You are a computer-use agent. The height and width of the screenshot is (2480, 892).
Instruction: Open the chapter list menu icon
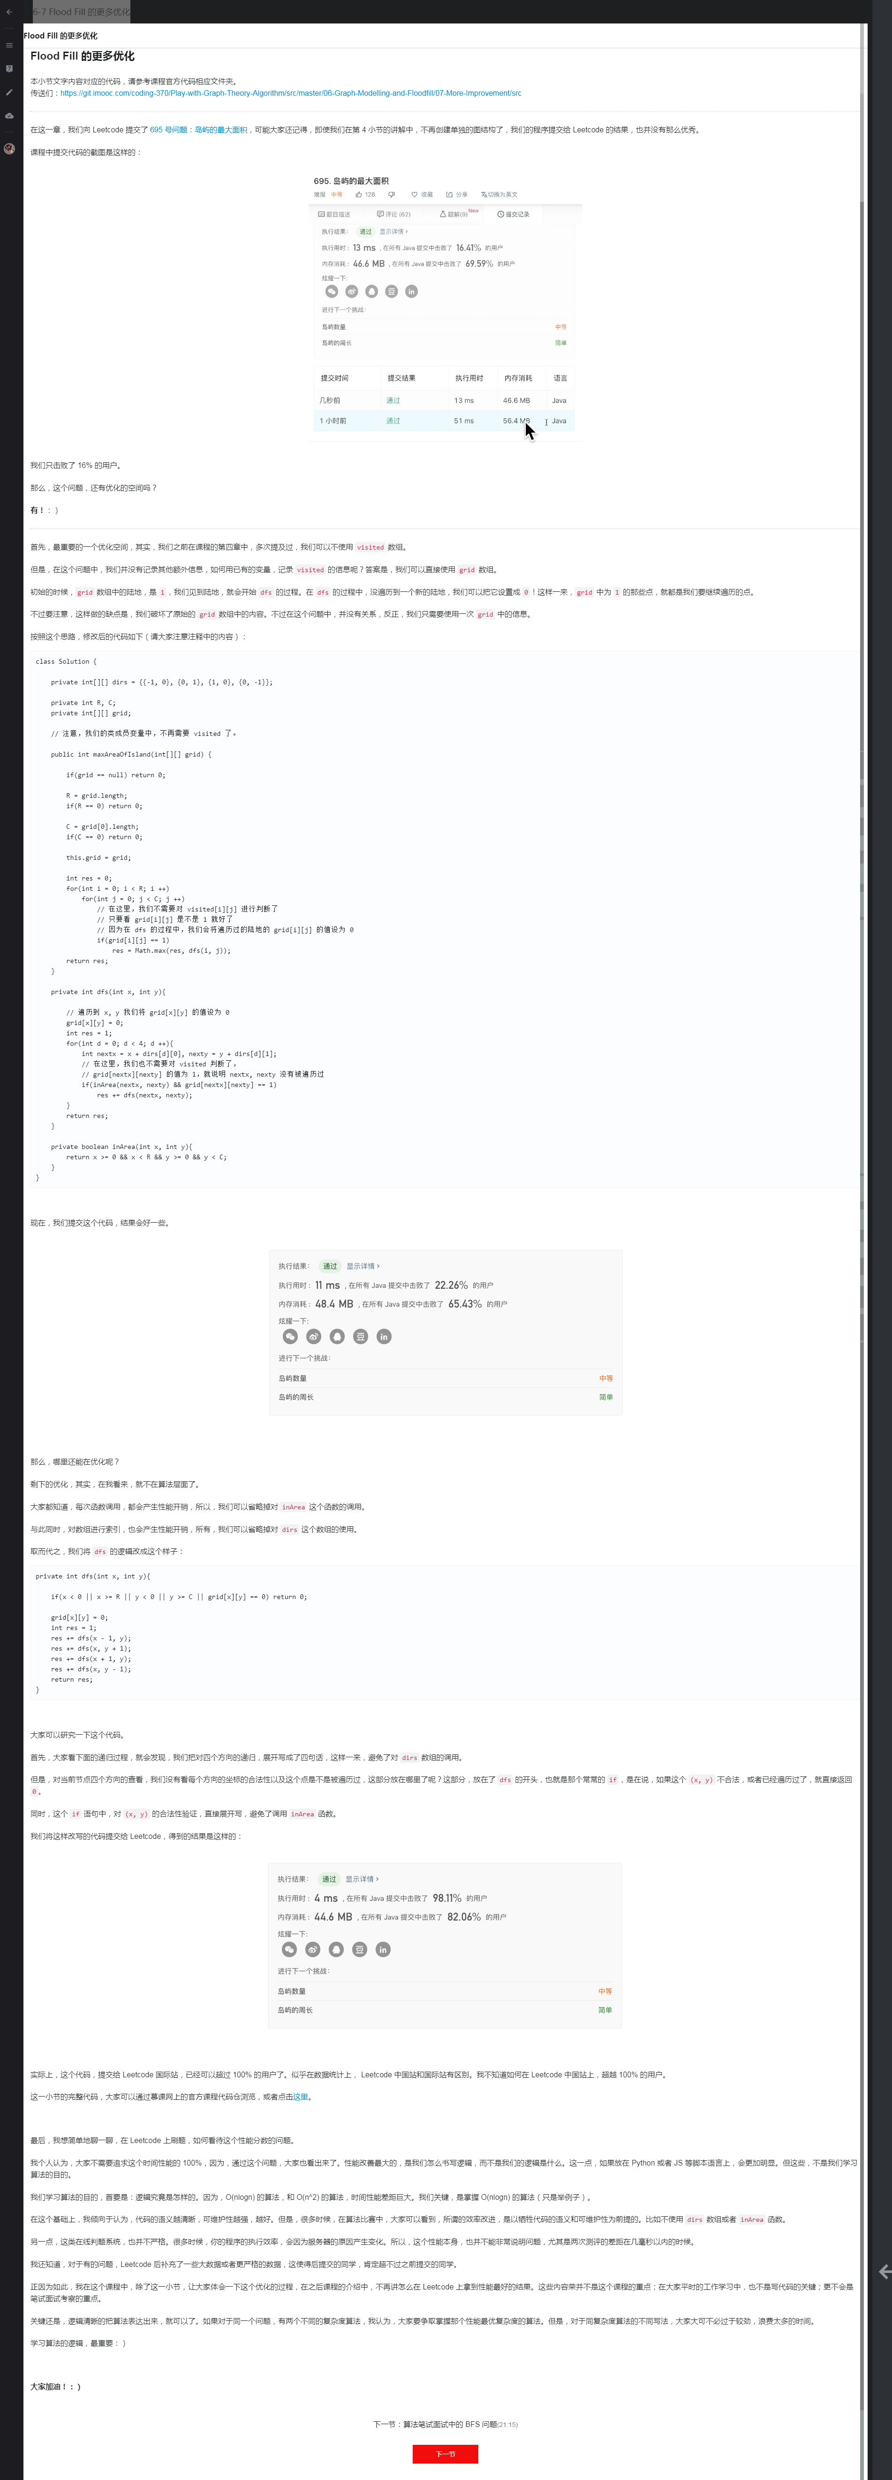point(8,45)
